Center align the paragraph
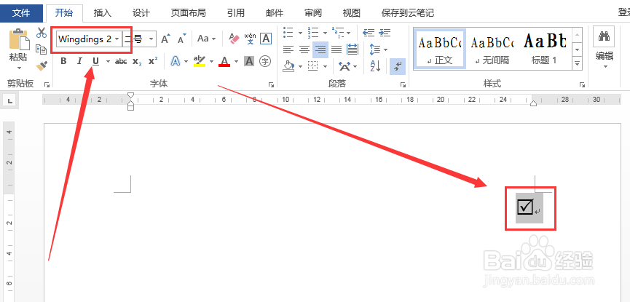The image size is (630, 302). (304, 49)
